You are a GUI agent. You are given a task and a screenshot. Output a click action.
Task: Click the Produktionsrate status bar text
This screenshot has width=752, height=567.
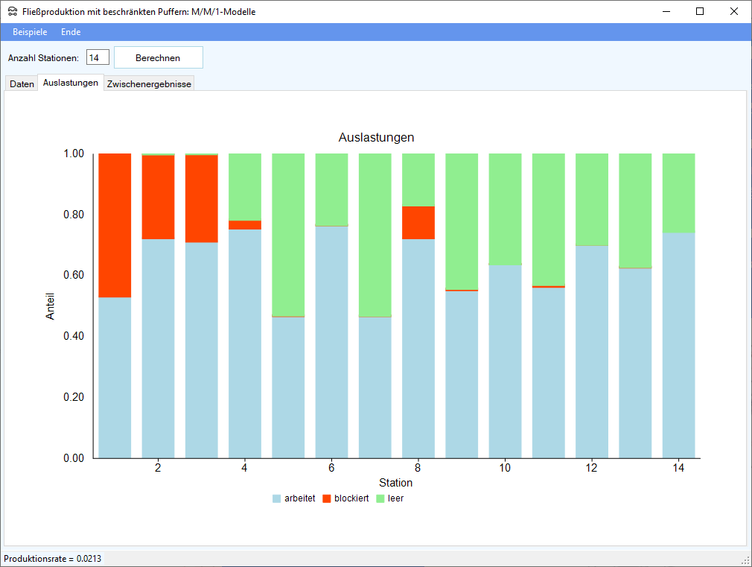coord(52,559)
